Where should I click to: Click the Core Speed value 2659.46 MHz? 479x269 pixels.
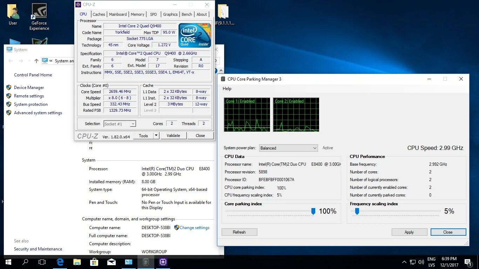[120, 91]
